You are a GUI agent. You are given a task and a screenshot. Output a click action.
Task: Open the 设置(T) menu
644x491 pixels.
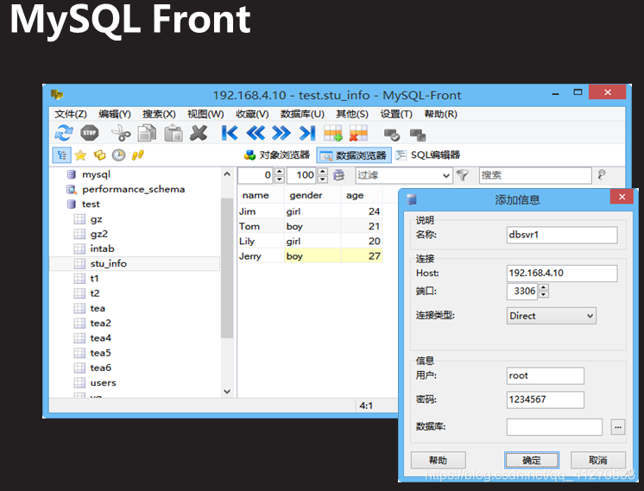click(x=396, y=114)
